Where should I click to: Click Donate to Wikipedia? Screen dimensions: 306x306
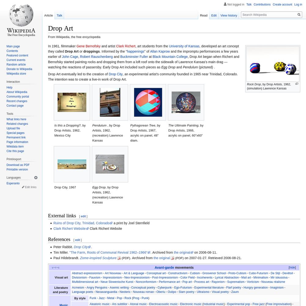(x=19, y=69)
